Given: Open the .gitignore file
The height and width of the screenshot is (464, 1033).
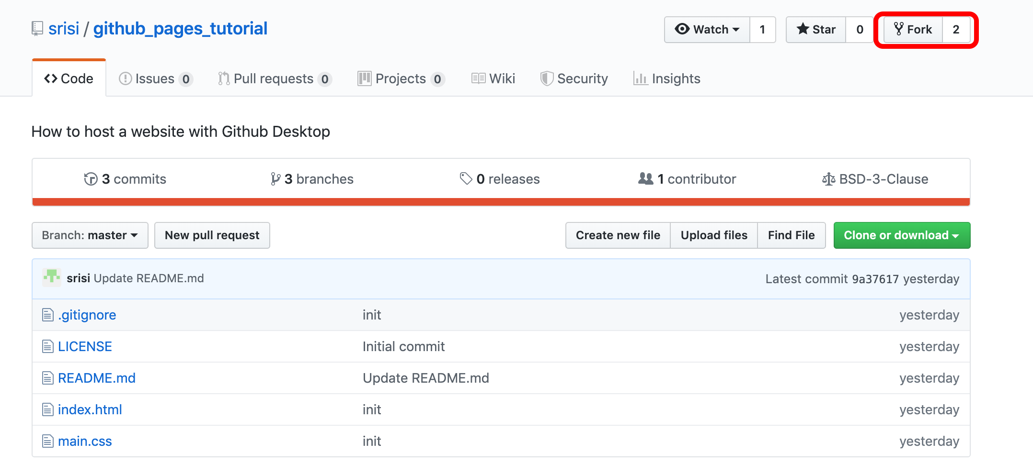Looking at the screenshot, I should [x=87, y=315].
